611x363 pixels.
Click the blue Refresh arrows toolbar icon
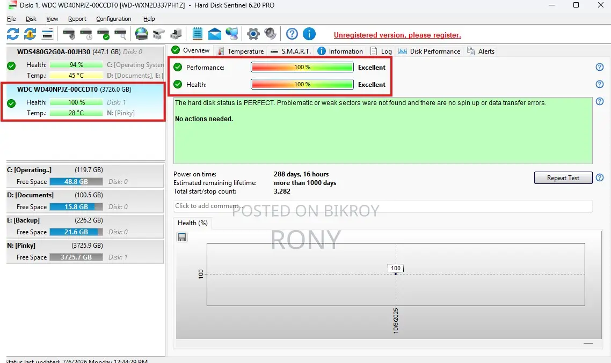pyautogui.click(x=13, y=34)
